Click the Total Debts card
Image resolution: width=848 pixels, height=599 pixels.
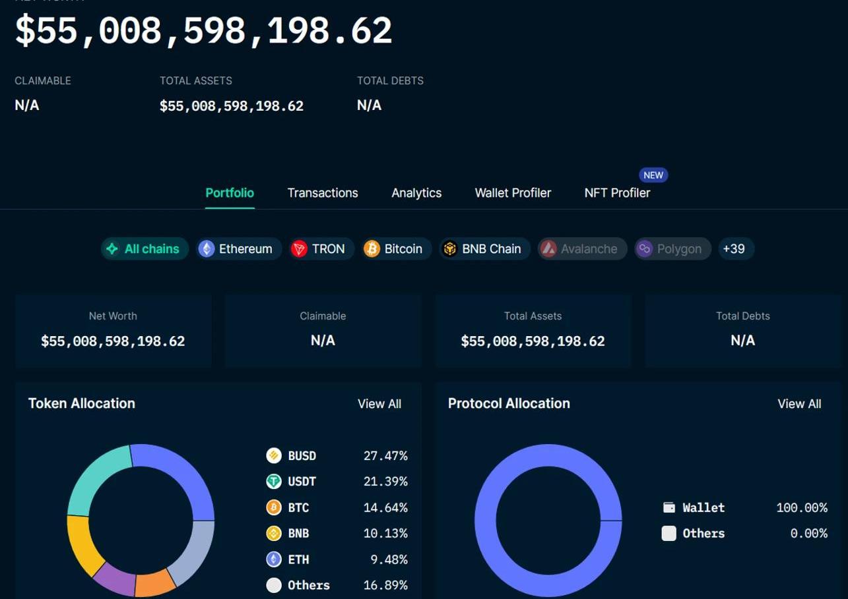pyautogui.click(x=743, y=330)
